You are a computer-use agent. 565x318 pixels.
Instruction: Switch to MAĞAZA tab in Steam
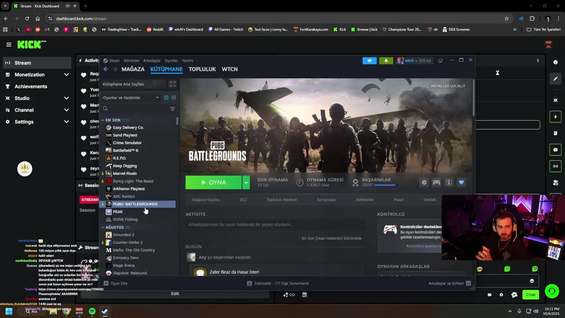133,69
